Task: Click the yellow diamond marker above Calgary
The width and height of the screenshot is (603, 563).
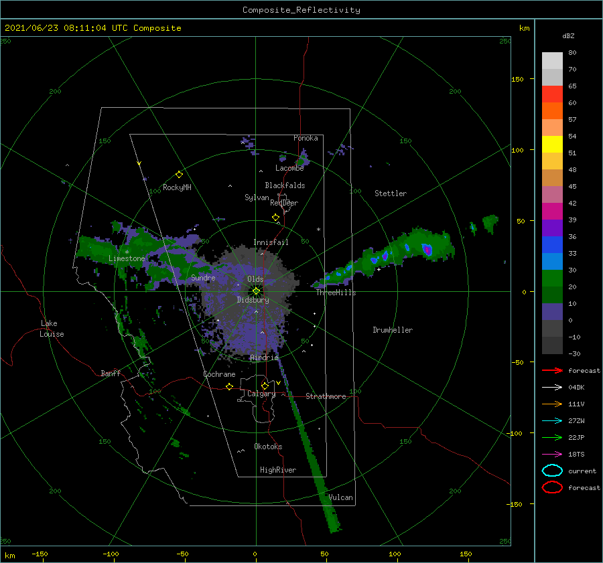Action: coord(265,386)
